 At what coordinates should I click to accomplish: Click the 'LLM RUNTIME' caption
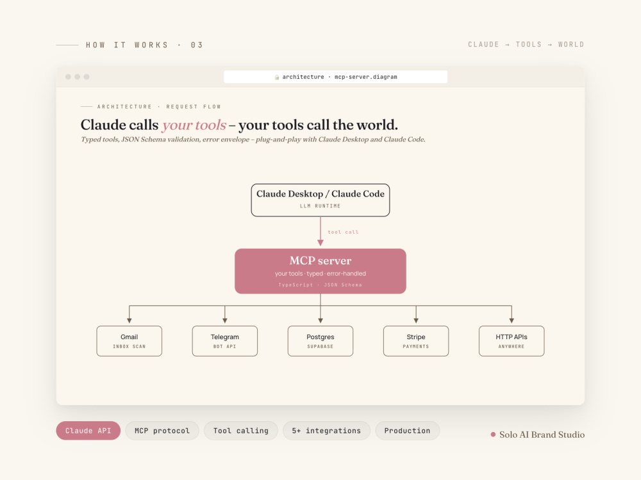[x=320, y=206]
